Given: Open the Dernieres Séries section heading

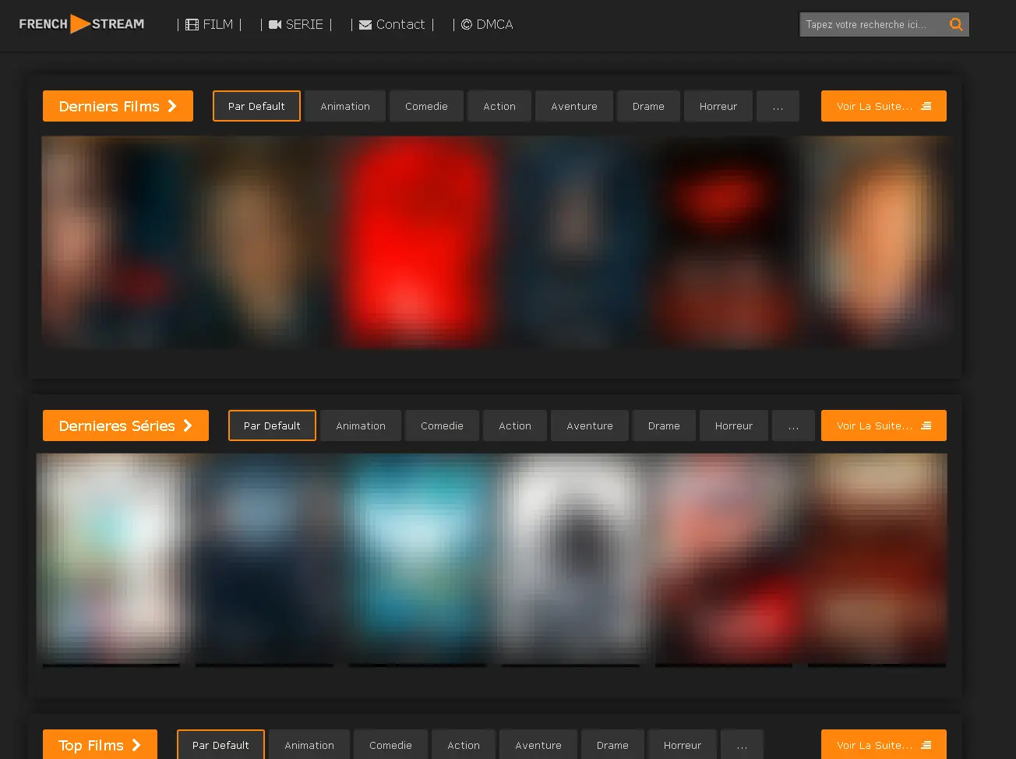Looking at the screenshot, I should coord(125,425).
